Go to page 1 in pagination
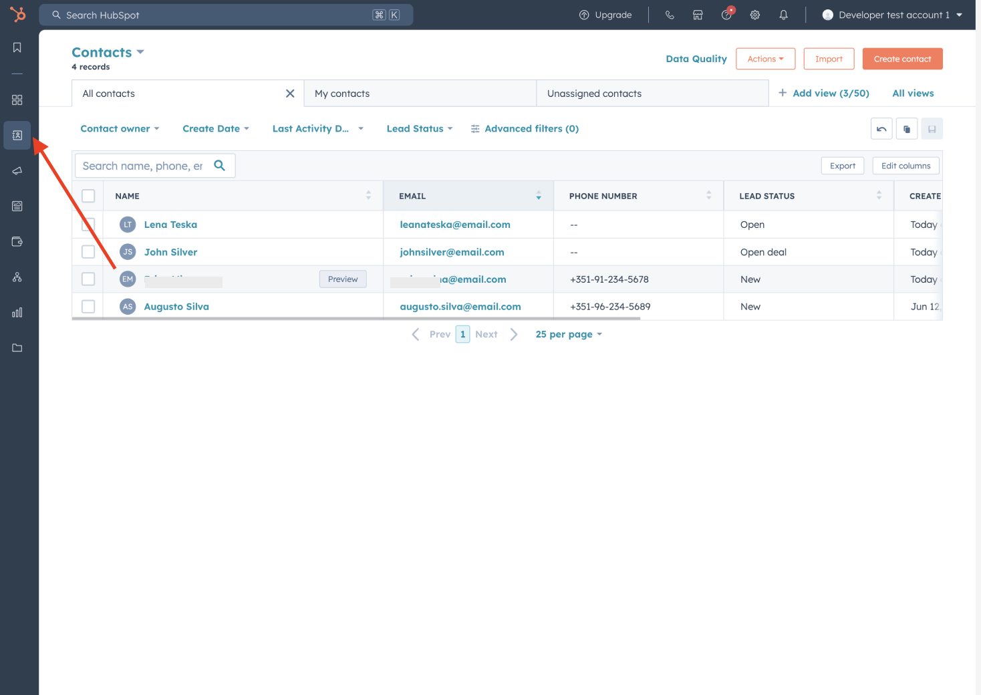Viewport: 981px width, 695px height. pos(462,334)
